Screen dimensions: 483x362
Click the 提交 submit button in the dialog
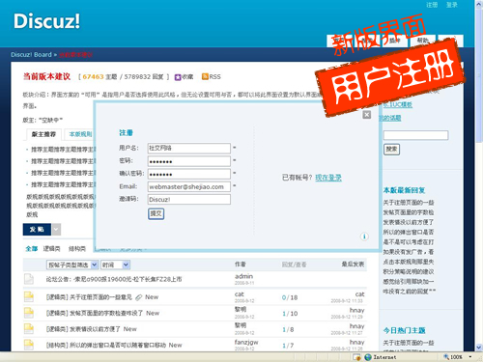coord(156,213)
